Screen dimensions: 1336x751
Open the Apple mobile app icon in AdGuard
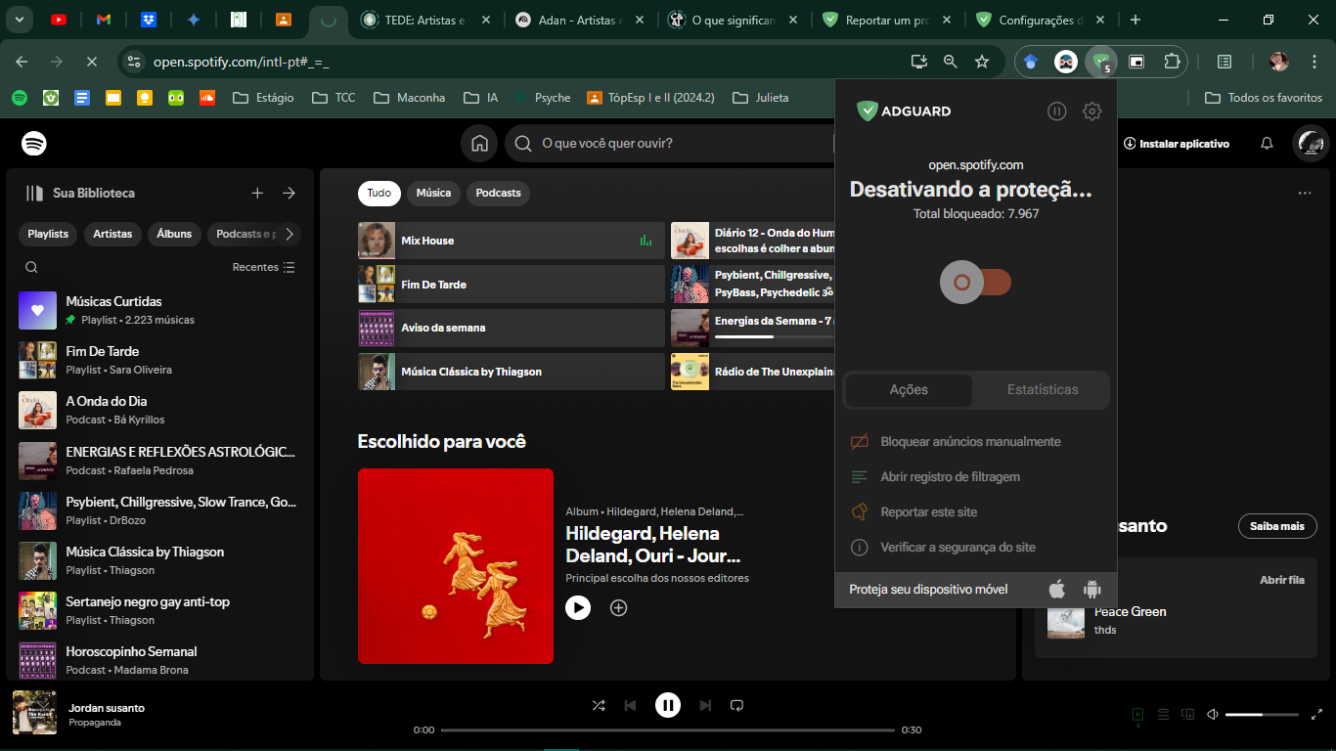[1056, 590]
